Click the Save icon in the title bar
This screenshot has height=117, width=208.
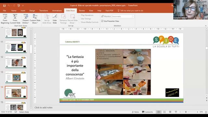coord(4,6)
